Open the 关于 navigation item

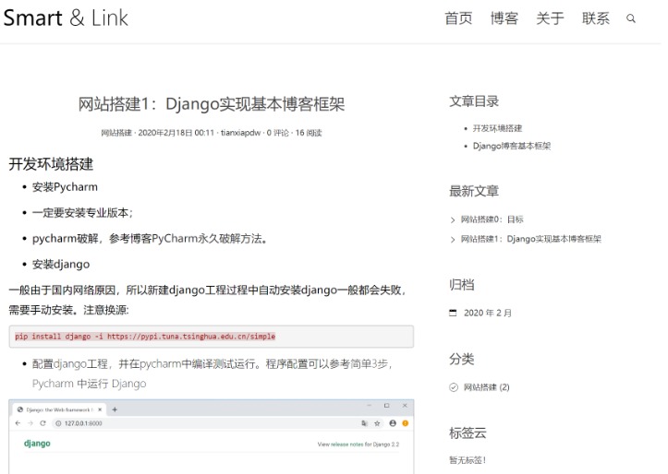pos(550,18)
